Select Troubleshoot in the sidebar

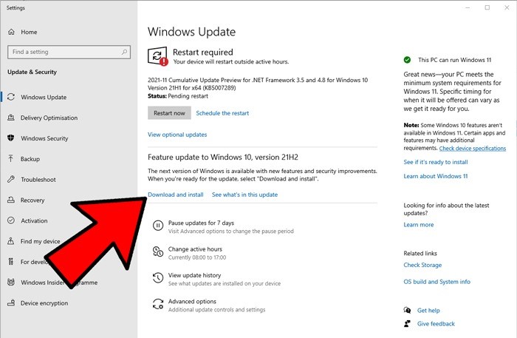coord(38,180)
